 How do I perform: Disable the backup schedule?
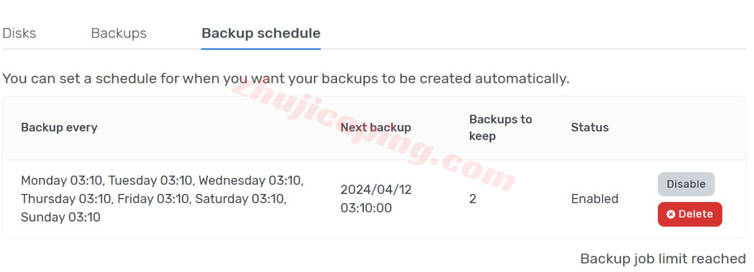pyautogui.click(x=686, y=184)
